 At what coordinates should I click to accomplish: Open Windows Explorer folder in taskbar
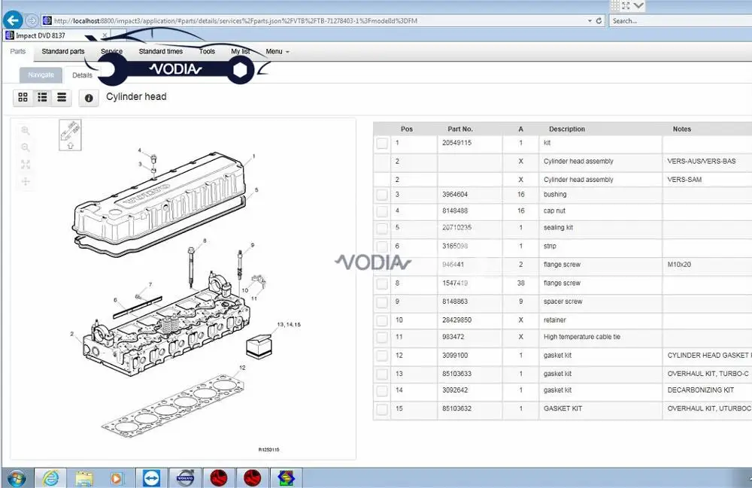(x=84, y=478)
